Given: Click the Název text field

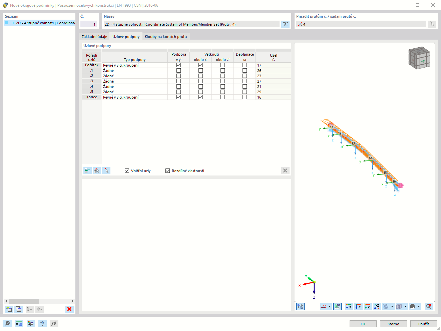Looking at the screenshot, I should (x=192, y=24).
